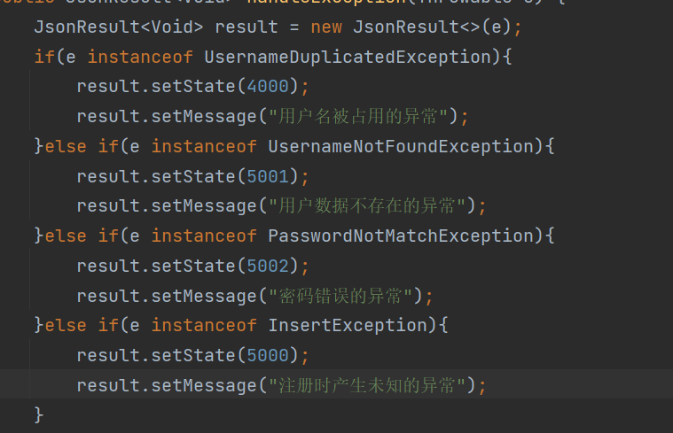Click the 'result' variable in declaration line
Image resolution: width=673 pixels, height=433 pixels.
pos(247,27)
